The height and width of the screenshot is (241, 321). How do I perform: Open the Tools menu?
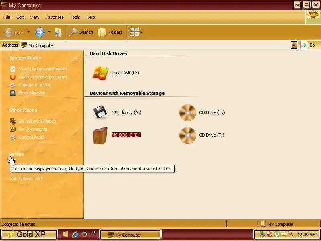75,17
